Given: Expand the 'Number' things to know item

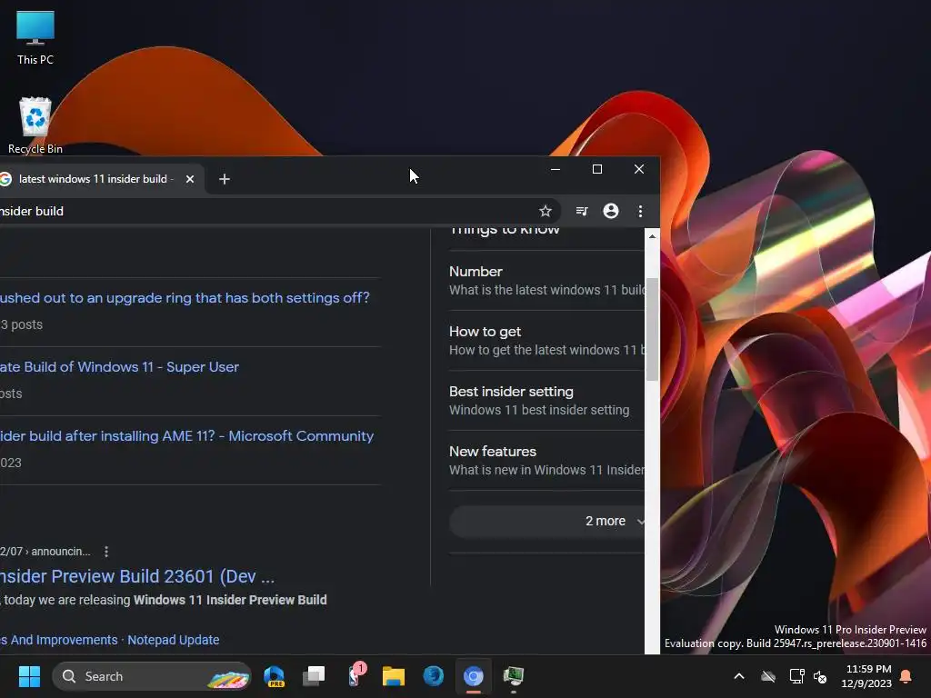Looking at the screenshot, I should click(546, 280).
